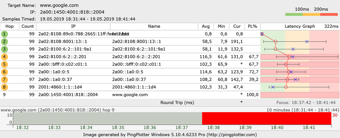Click PL% value 72,7 in hop 6

click(x=254, y=72)
